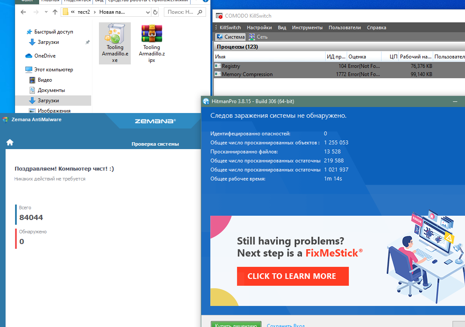This screenshot has height=327, width=465.
Task: Click scanned files value 13 528
Action: click(x=332, y=152)
